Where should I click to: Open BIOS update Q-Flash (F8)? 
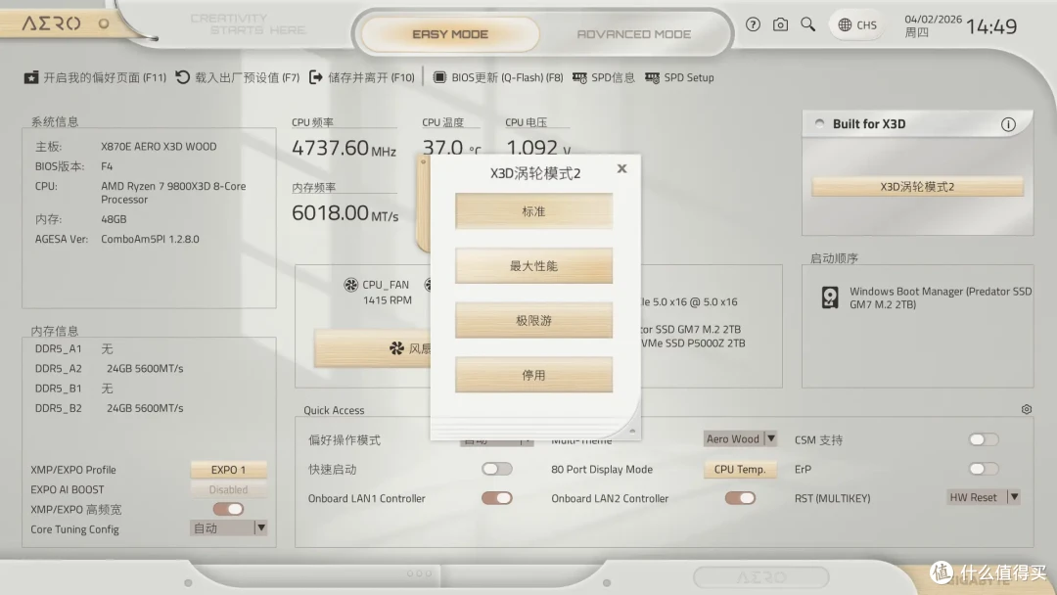pyautogui.click(x=497, y=77)
